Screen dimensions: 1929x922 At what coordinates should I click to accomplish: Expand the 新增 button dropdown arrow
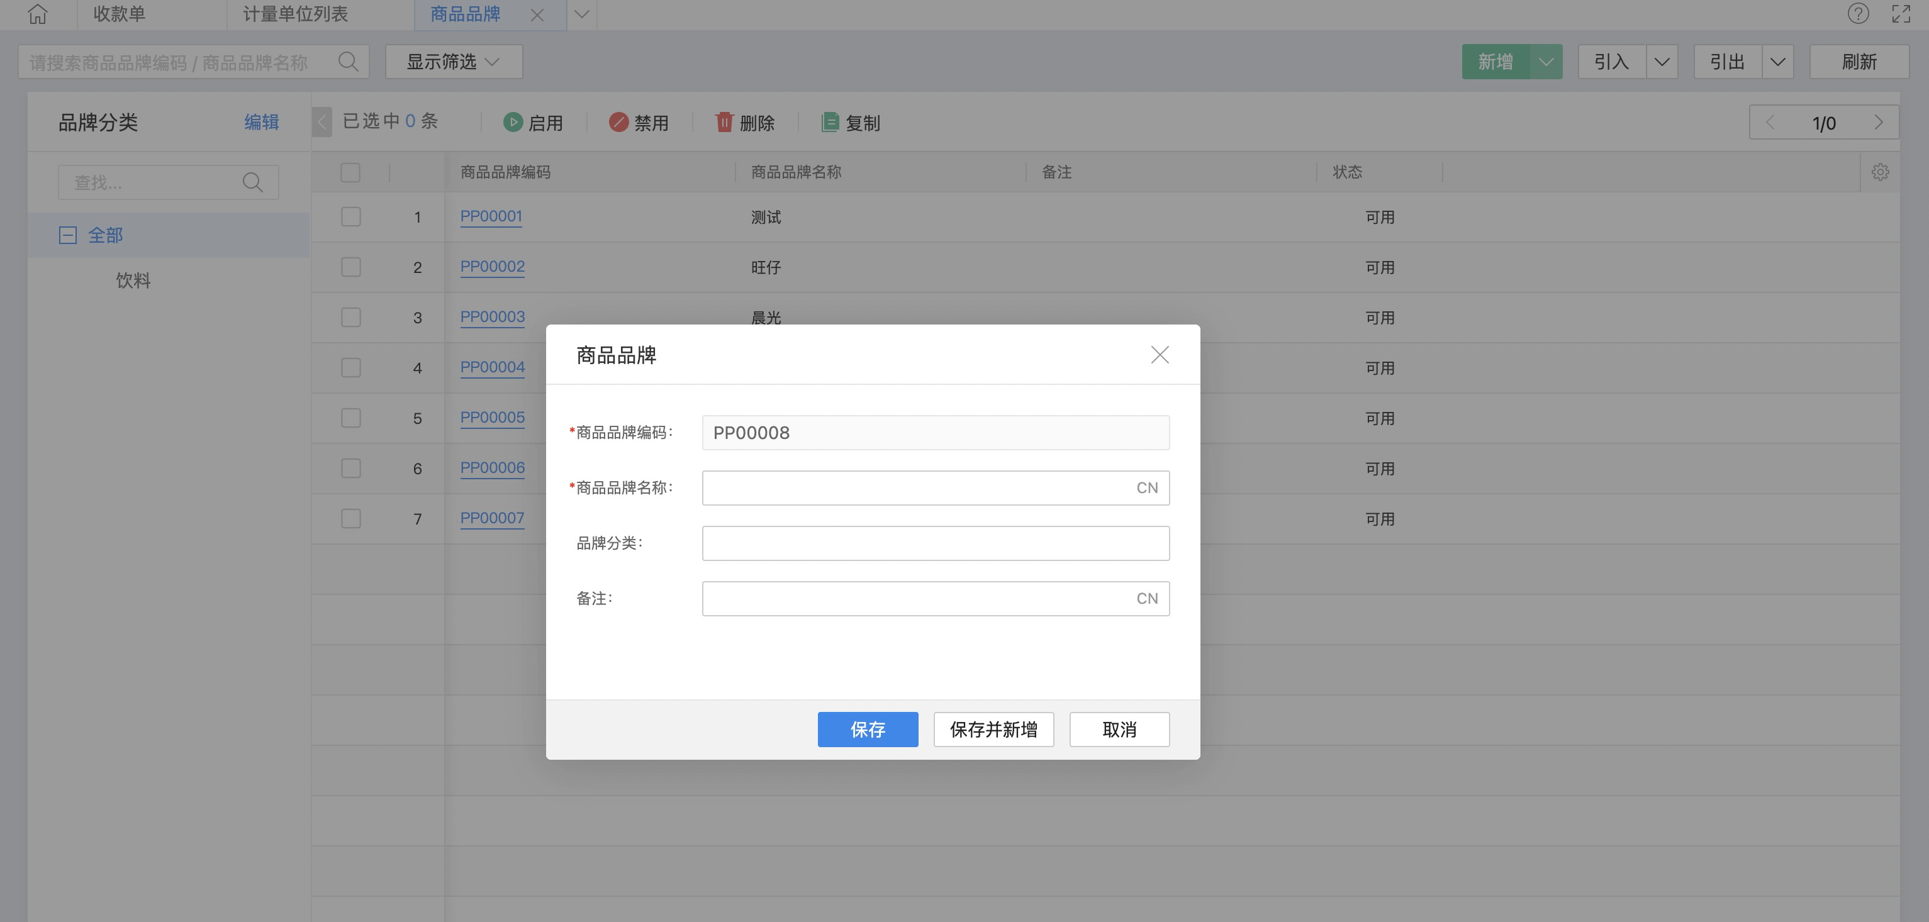tap(1546, 62)
